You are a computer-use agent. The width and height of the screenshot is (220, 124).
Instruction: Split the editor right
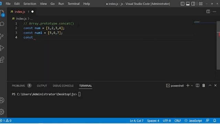[208, 11]
